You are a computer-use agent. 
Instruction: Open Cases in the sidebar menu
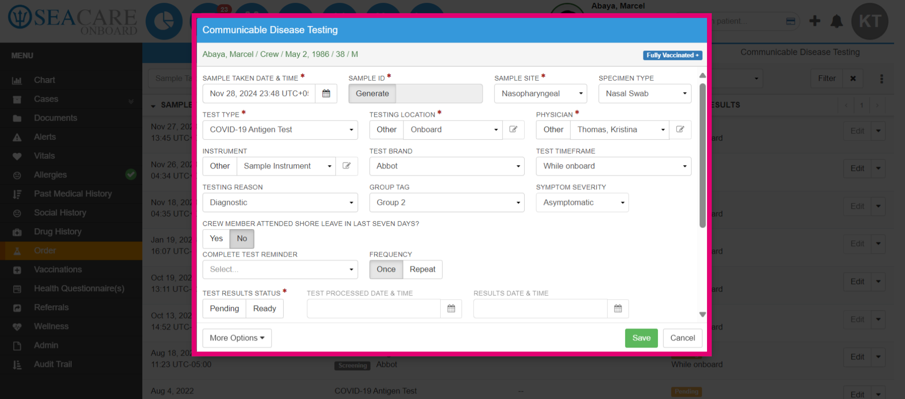coord(71,99)
